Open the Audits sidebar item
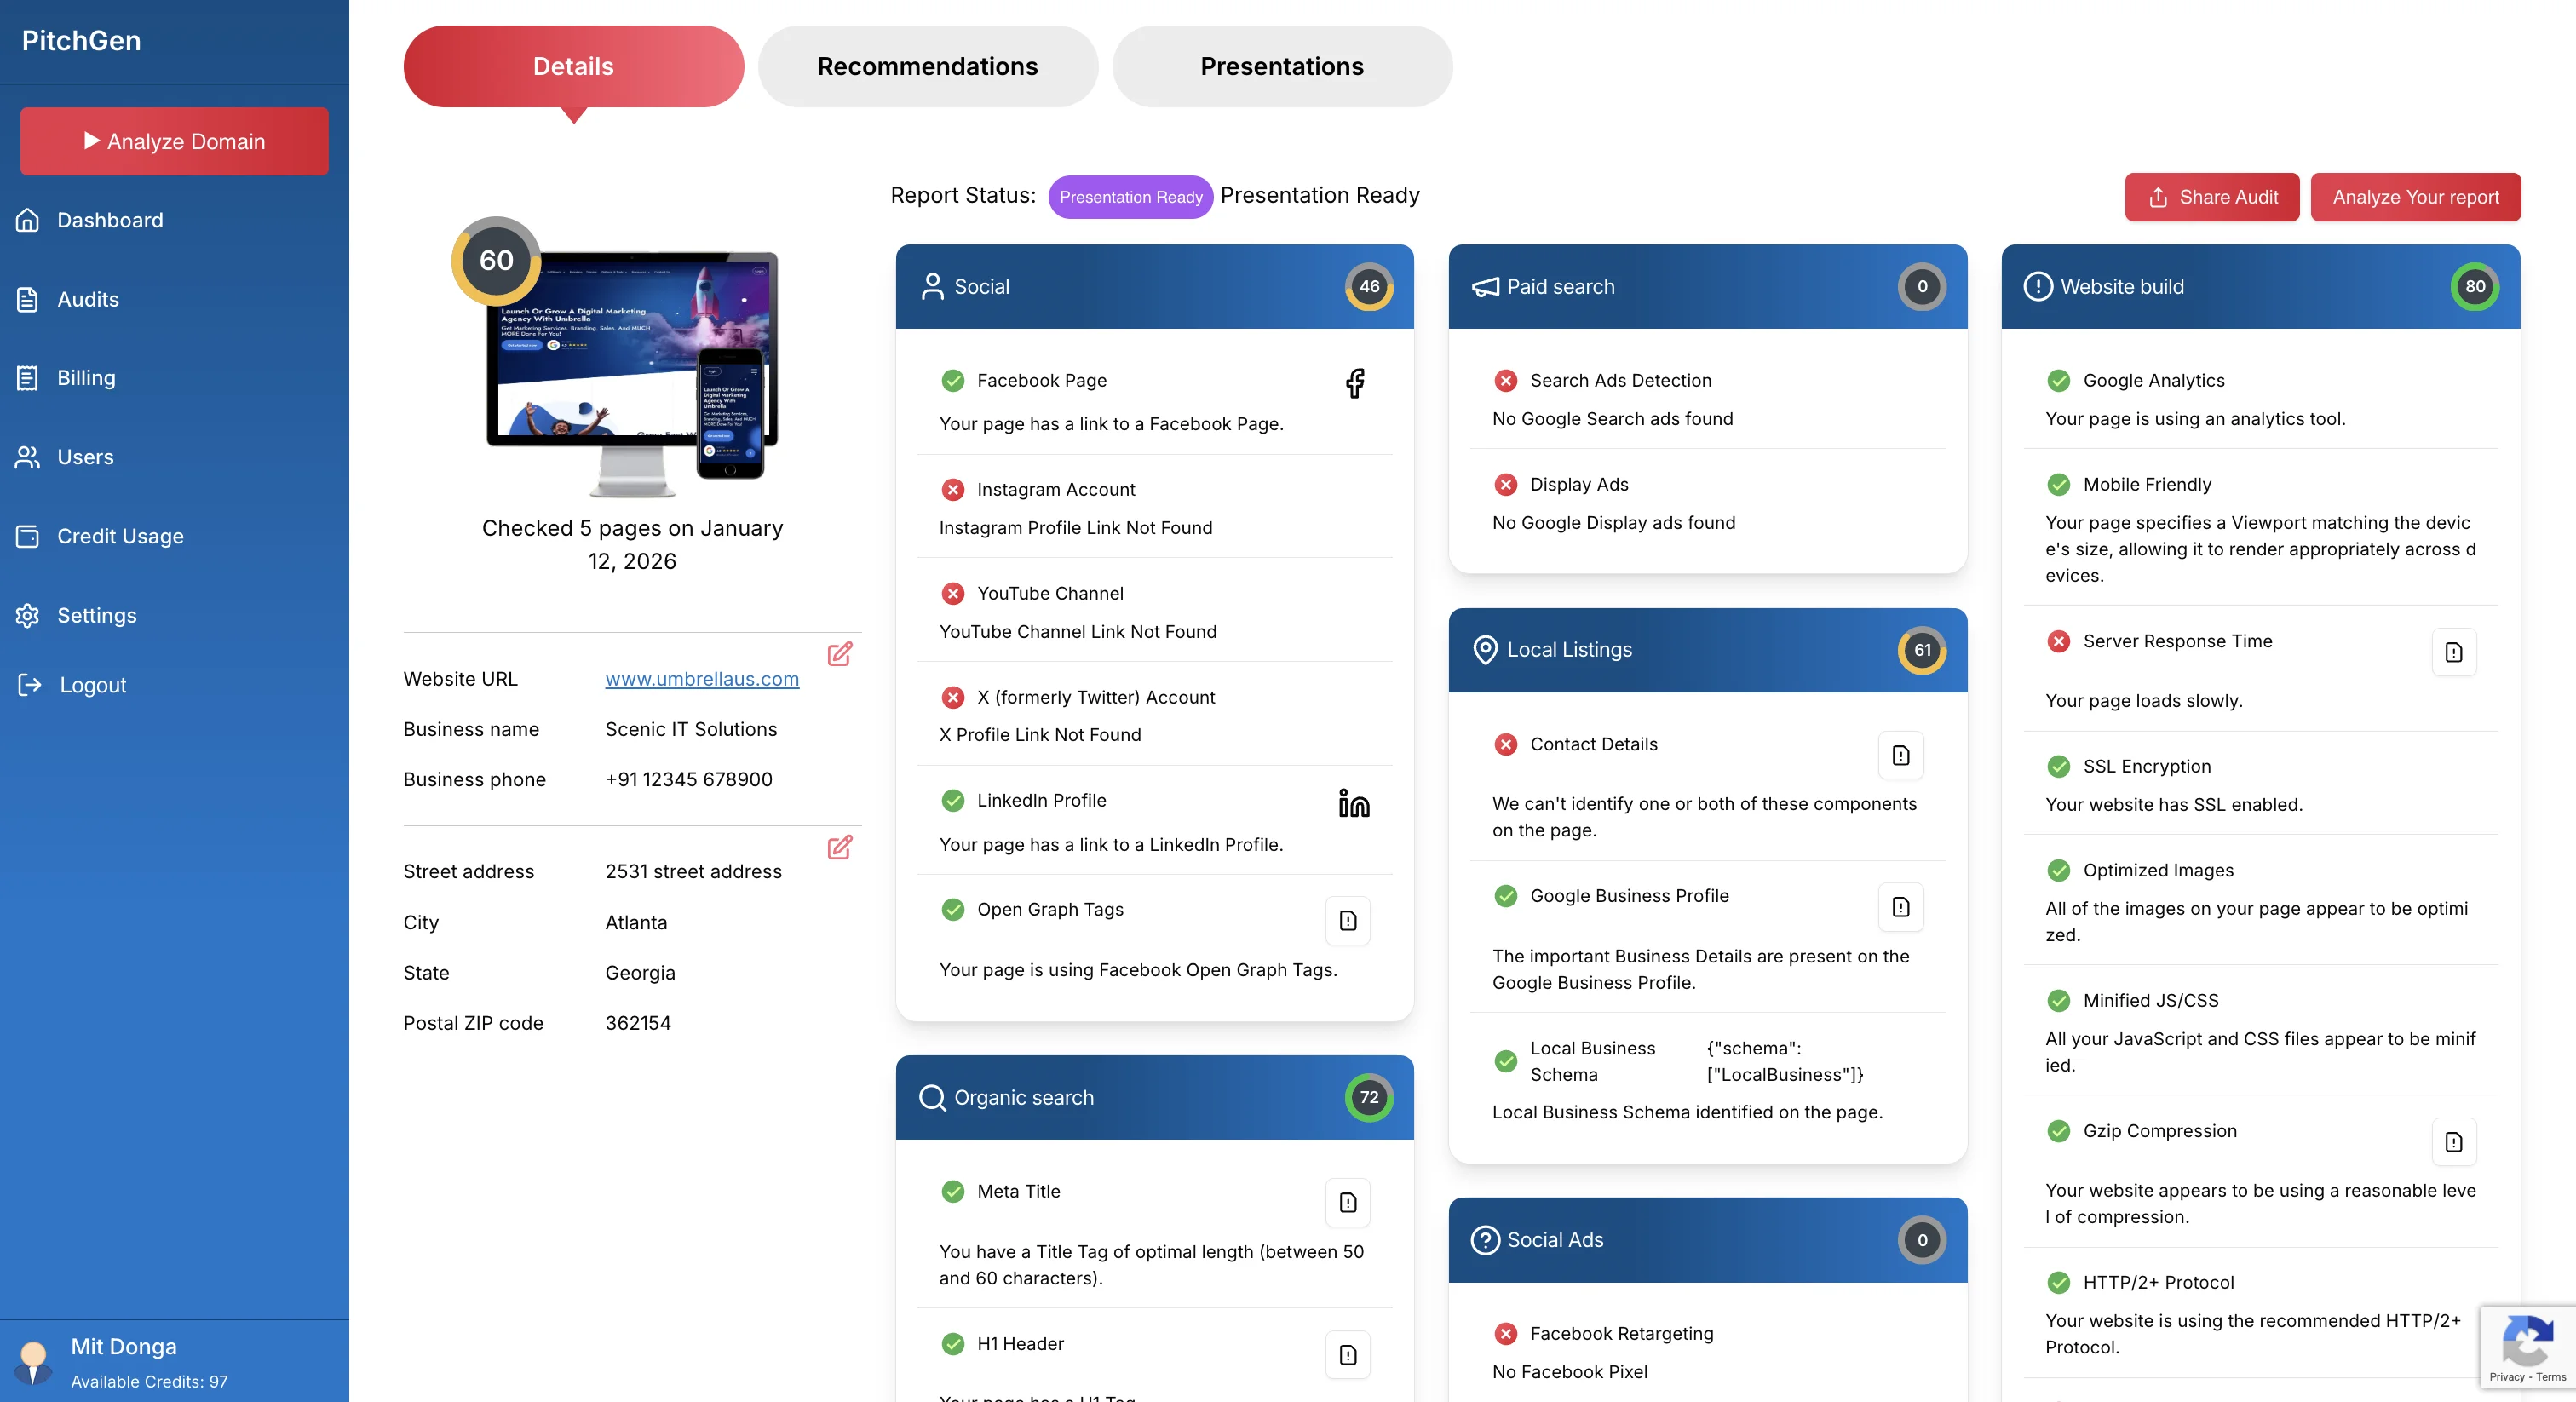 pos(88,299)
